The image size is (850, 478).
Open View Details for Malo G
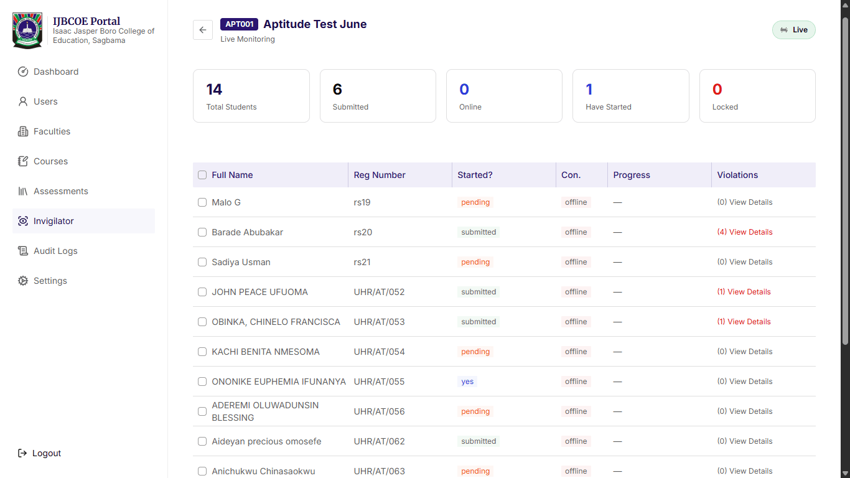[745, 202]
